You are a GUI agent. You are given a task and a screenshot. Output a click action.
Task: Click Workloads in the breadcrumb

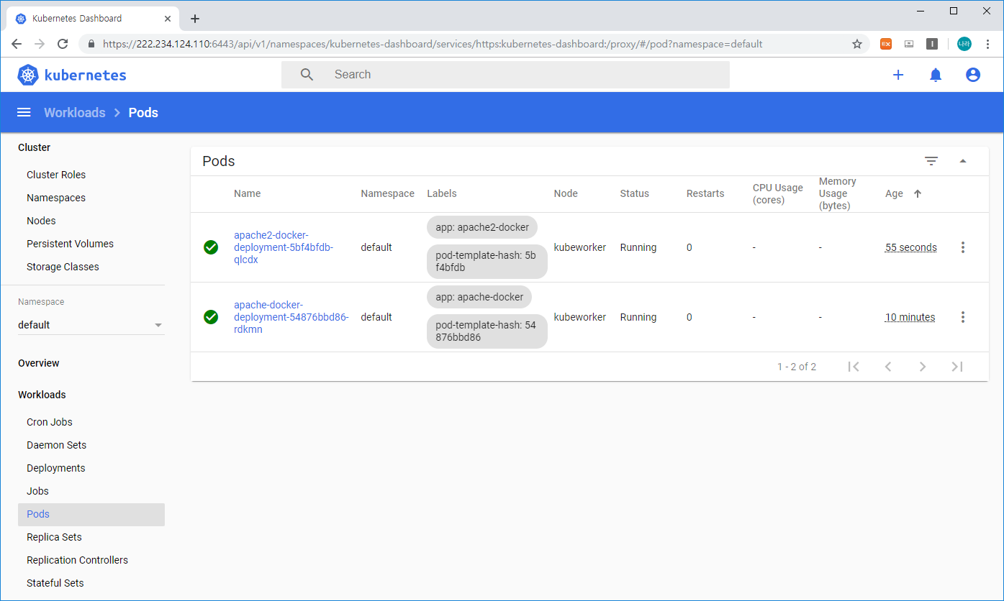pyautogui.click(x=74, y=113)
